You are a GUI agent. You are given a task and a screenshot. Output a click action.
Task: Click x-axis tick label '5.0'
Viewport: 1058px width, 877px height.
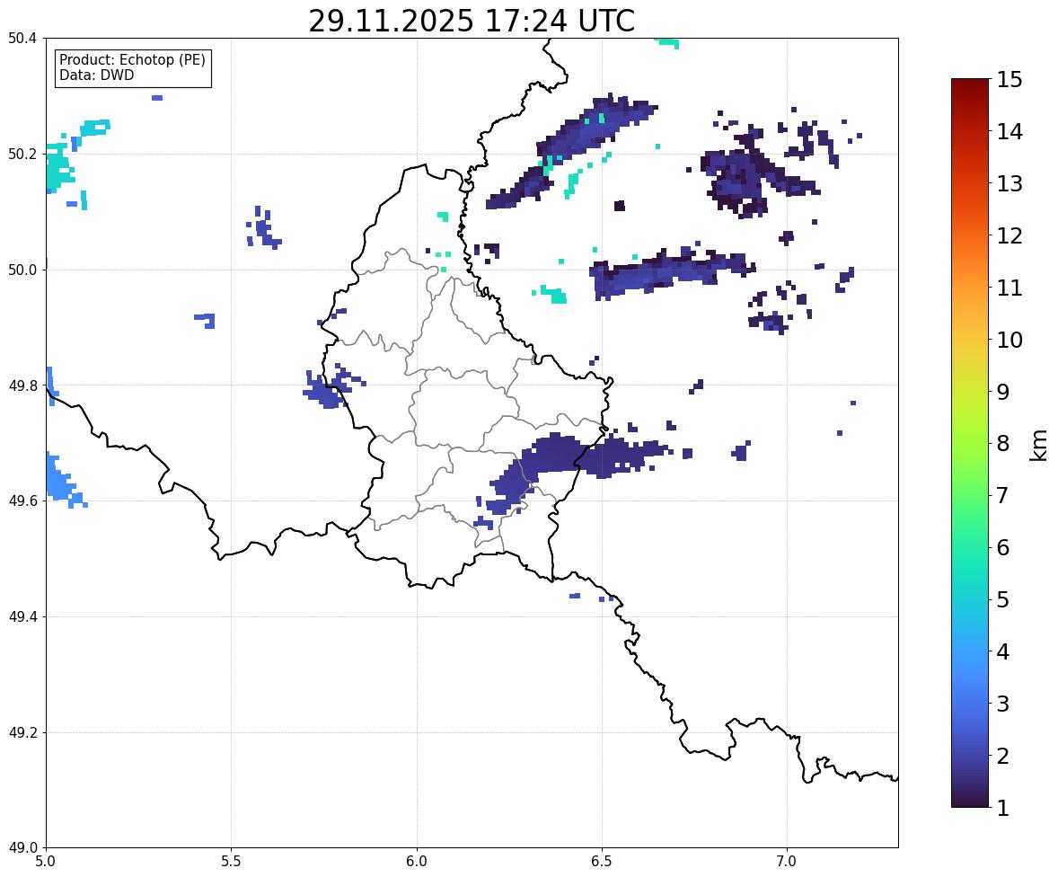[46, 862]
